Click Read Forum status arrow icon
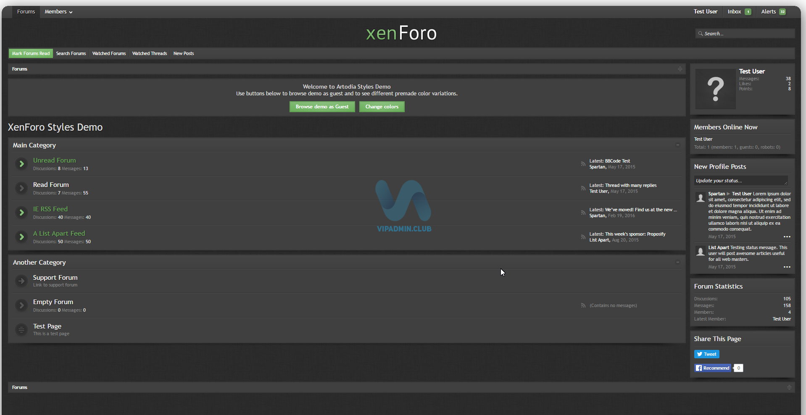 click(21, 188)
